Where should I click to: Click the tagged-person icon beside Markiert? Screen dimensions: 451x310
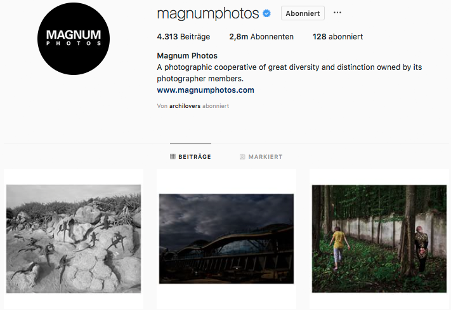(x=242, y=157)
